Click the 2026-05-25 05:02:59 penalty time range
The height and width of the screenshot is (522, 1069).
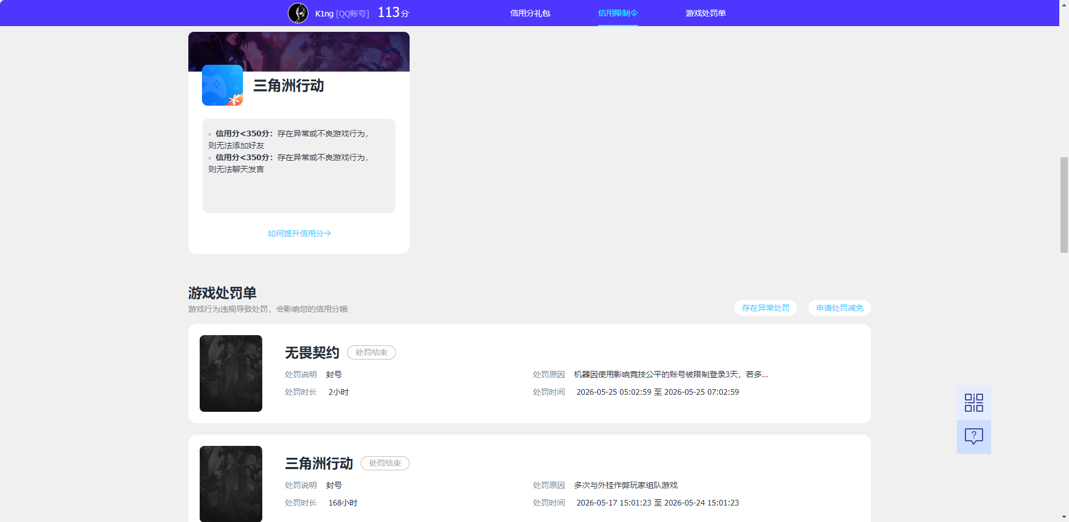click(x=658, y=392)
